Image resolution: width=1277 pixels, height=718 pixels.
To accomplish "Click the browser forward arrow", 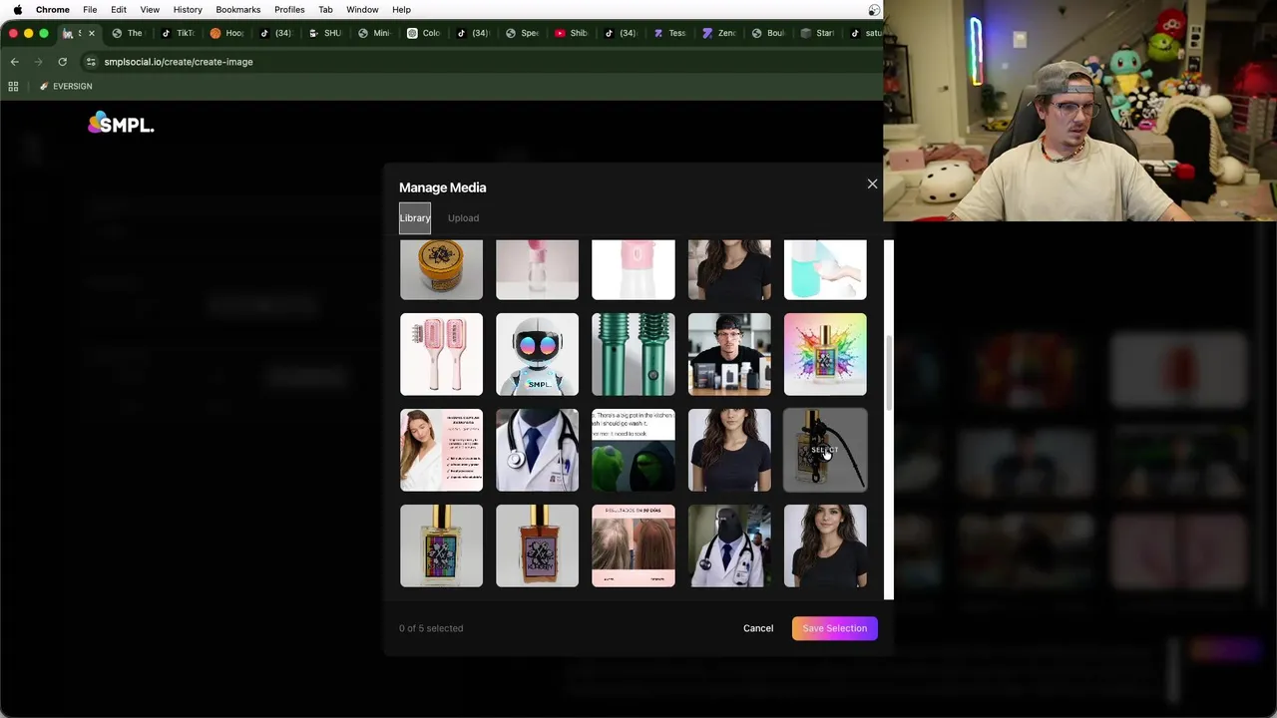I will pyautogui.click(x=38, y=62).
